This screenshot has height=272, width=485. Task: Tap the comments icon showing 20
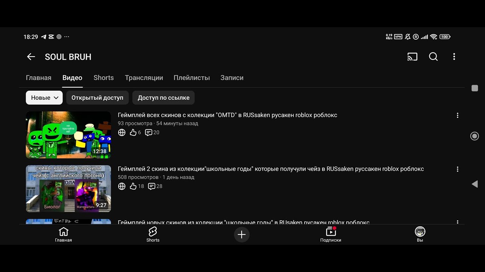tap(149, 132)
